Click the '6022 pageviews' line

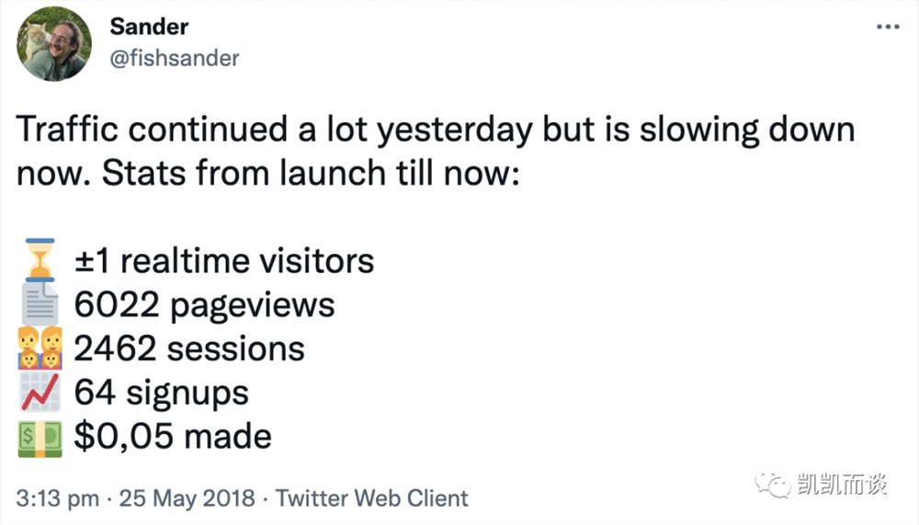204,305
